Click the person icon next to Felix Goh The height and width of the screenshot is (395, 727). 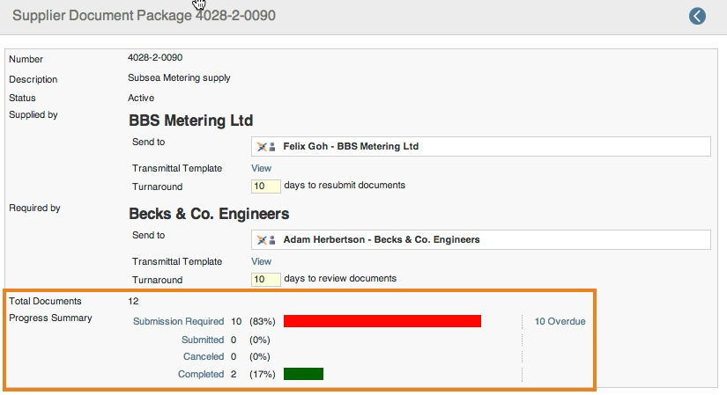(x=272, y=147)
